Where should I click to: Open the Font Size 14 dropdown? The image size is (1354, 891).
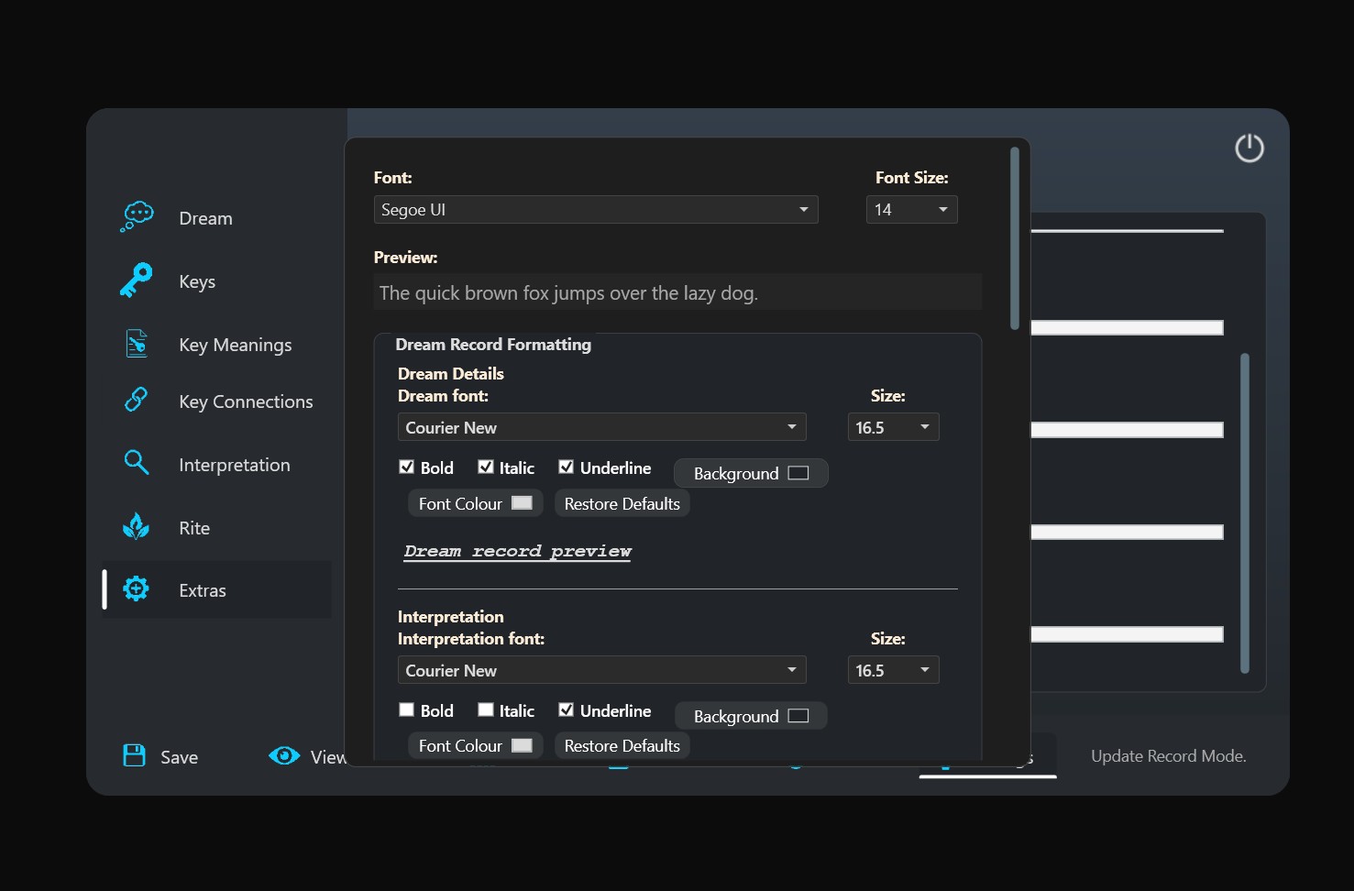point(912,210)
